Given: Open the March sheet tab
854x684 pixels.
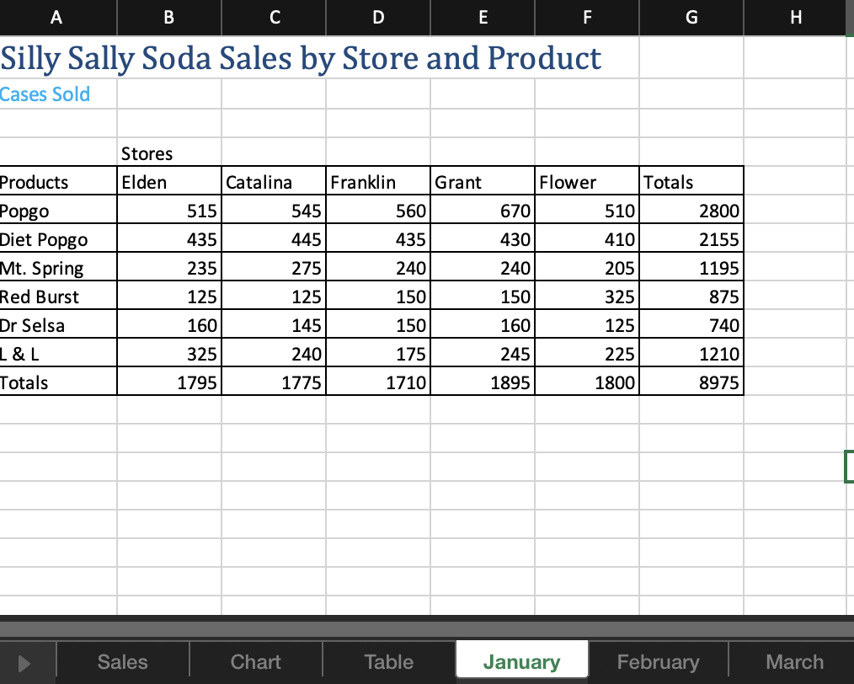Looking at the screenshot, I should pos(793,661).
